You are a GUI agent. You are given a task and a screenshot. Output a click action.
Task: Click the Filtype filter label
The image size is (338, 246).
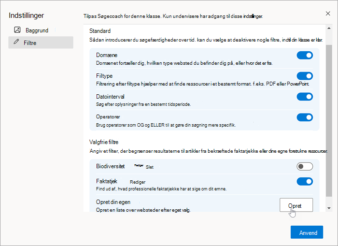click(104, 76)
